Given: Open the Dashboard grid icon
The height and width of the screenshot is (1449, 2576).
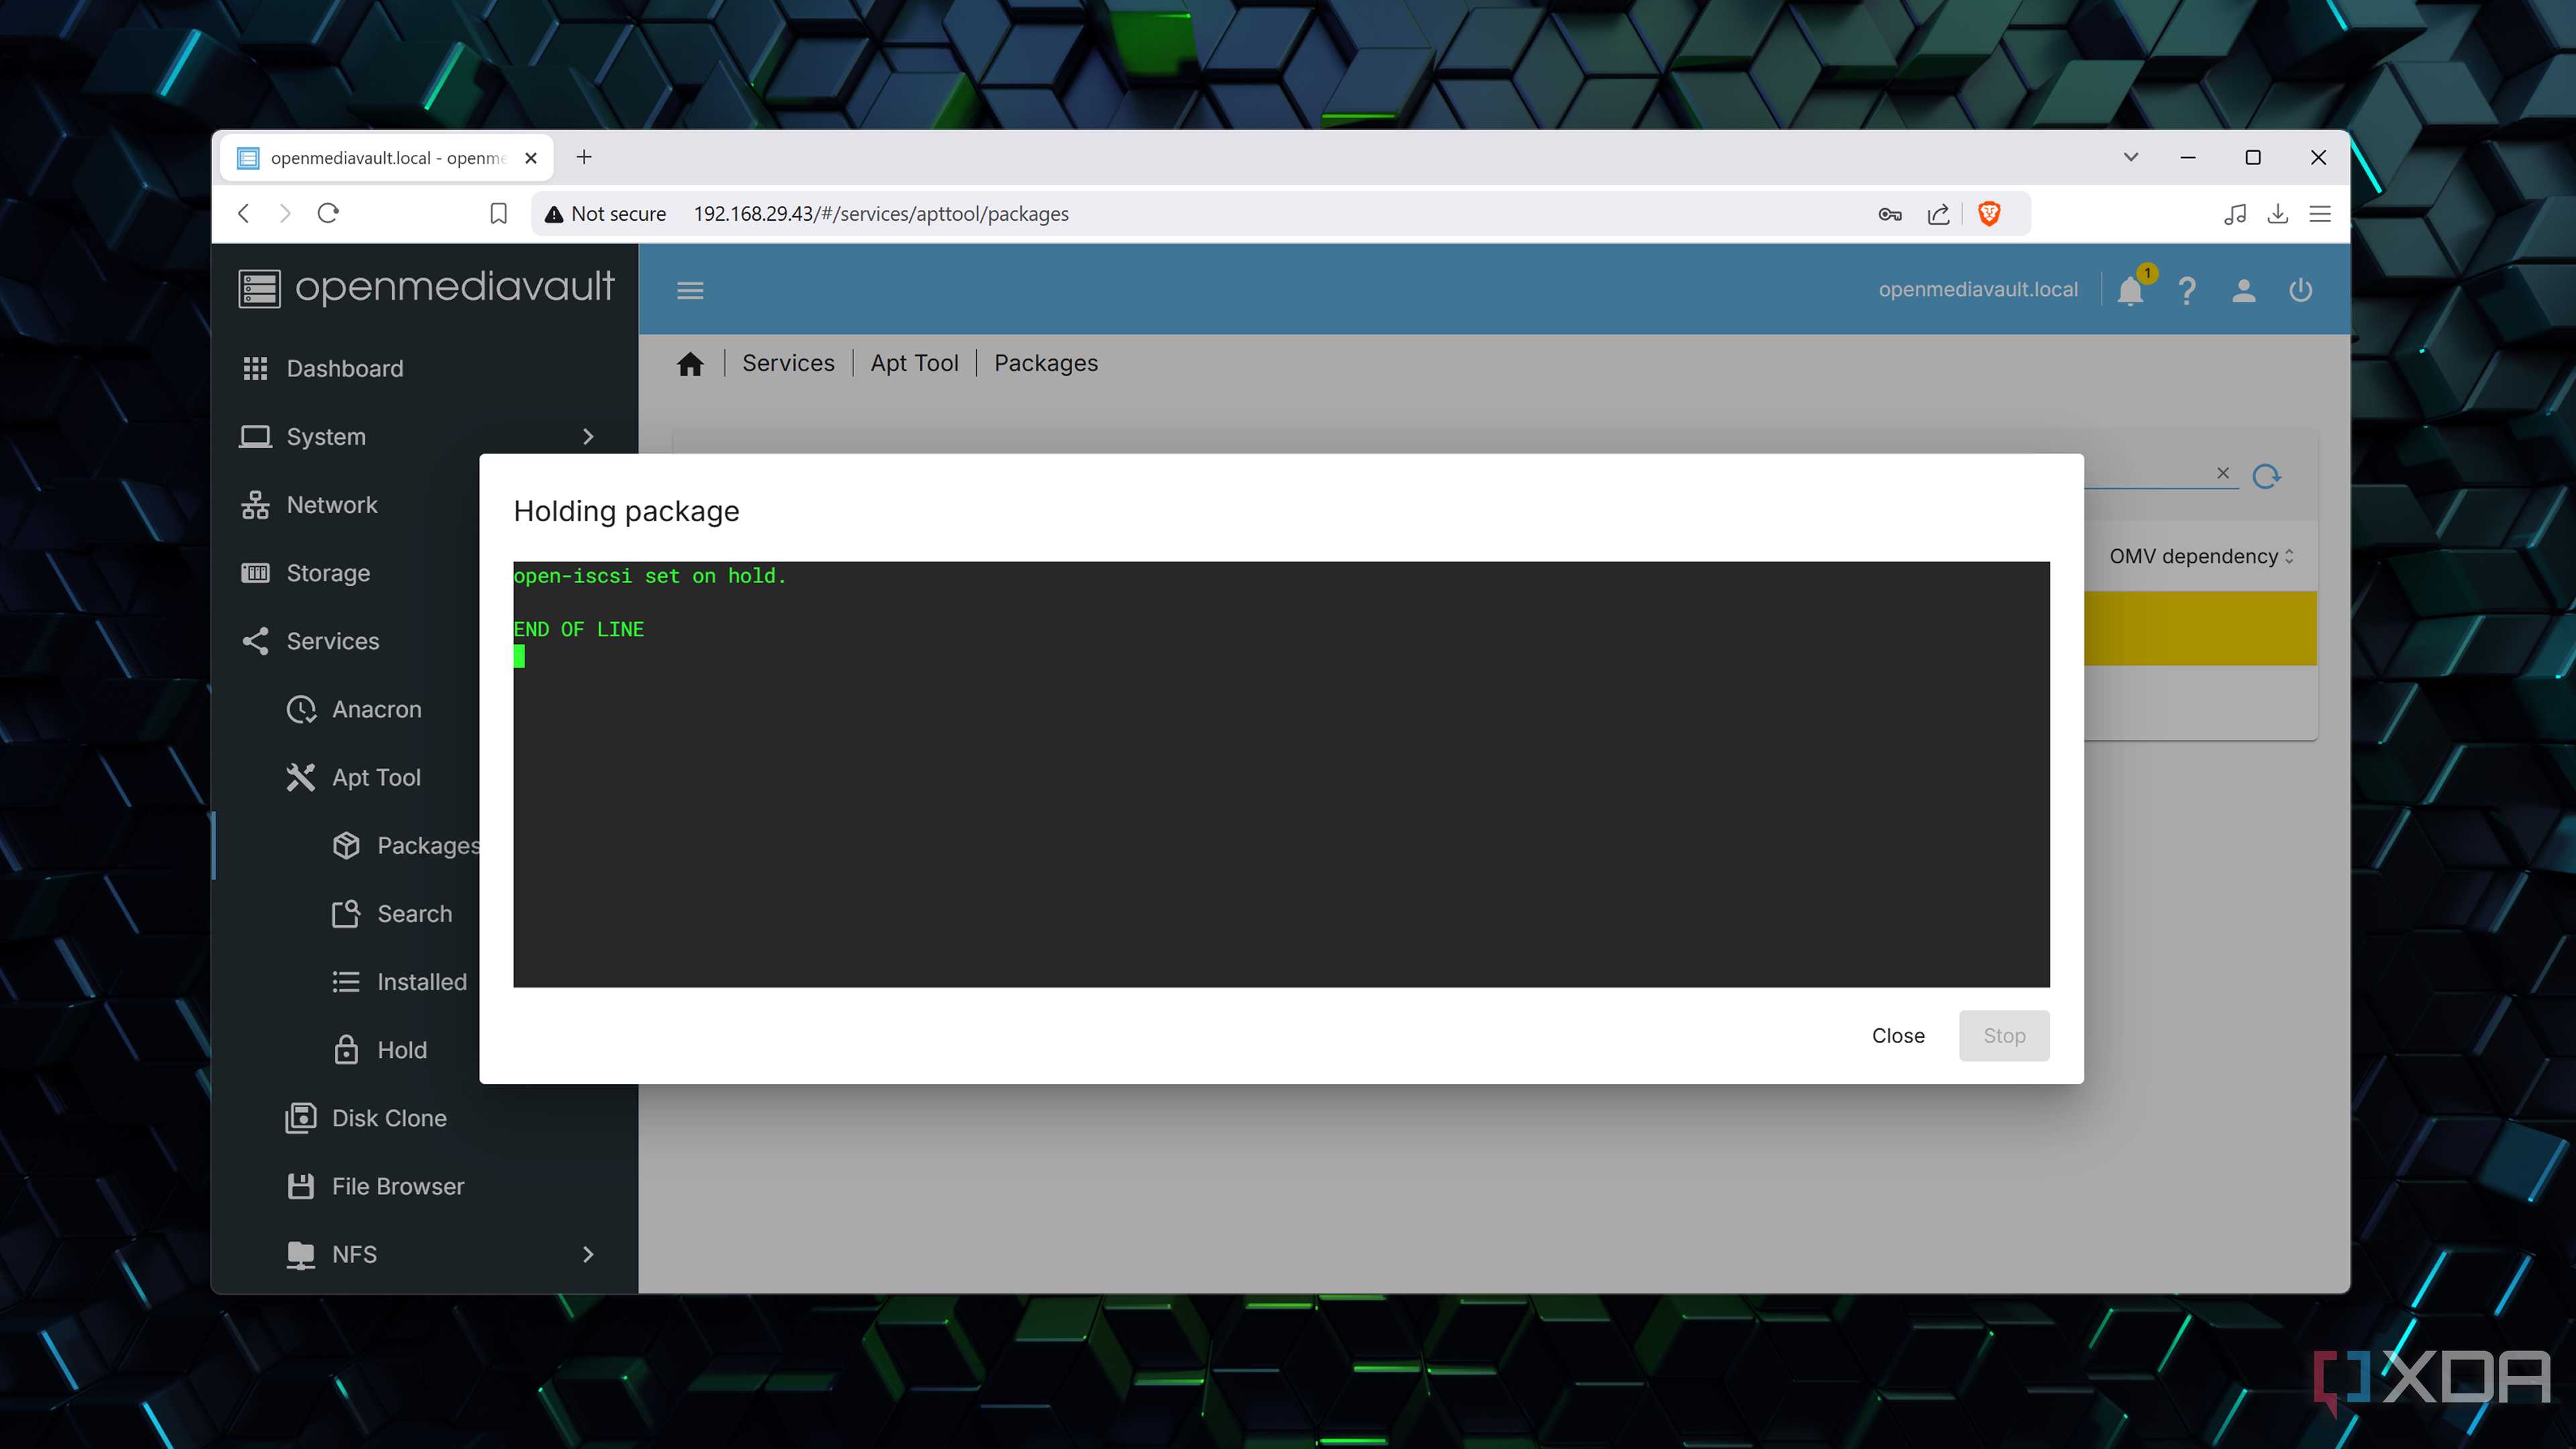Looking at the screenshot, I should [256, 368].
